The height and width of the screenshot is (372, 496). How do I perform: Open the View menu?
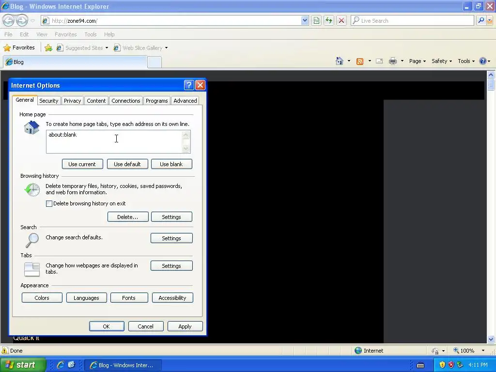click(42, 34)
